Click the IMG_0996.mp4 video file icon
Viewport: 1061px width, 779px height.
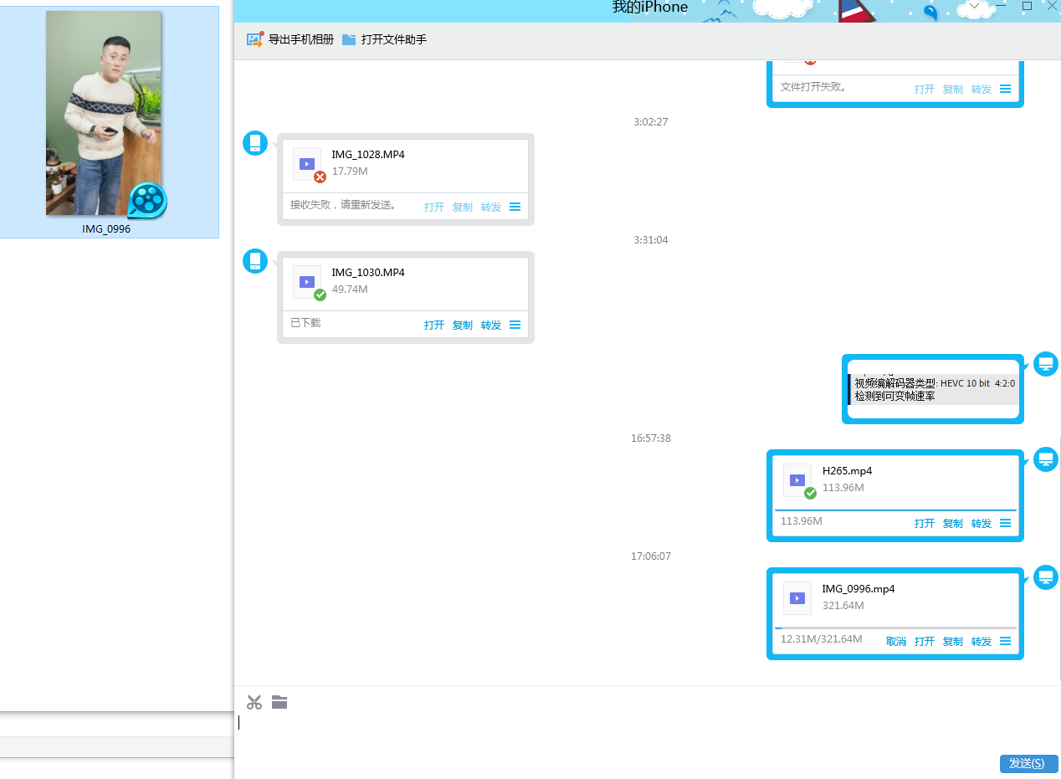797,598
